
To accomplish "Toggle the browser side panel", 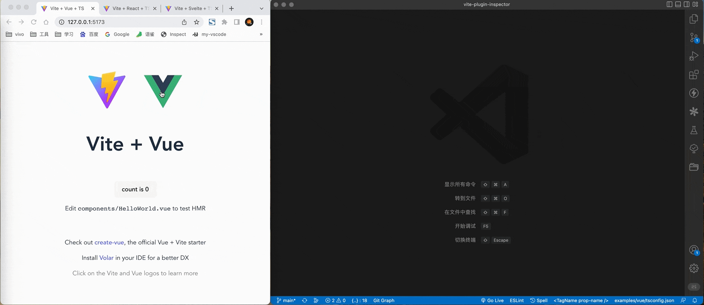I will click(237, 22).
